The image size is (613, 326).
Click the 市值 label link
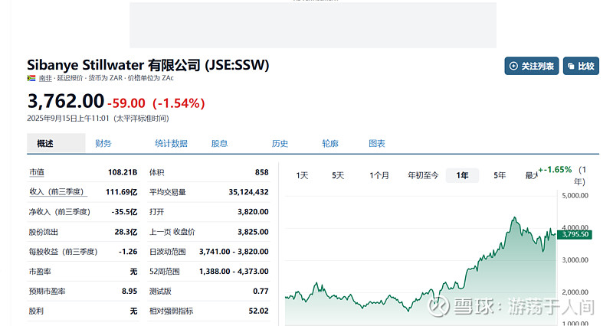37,172
